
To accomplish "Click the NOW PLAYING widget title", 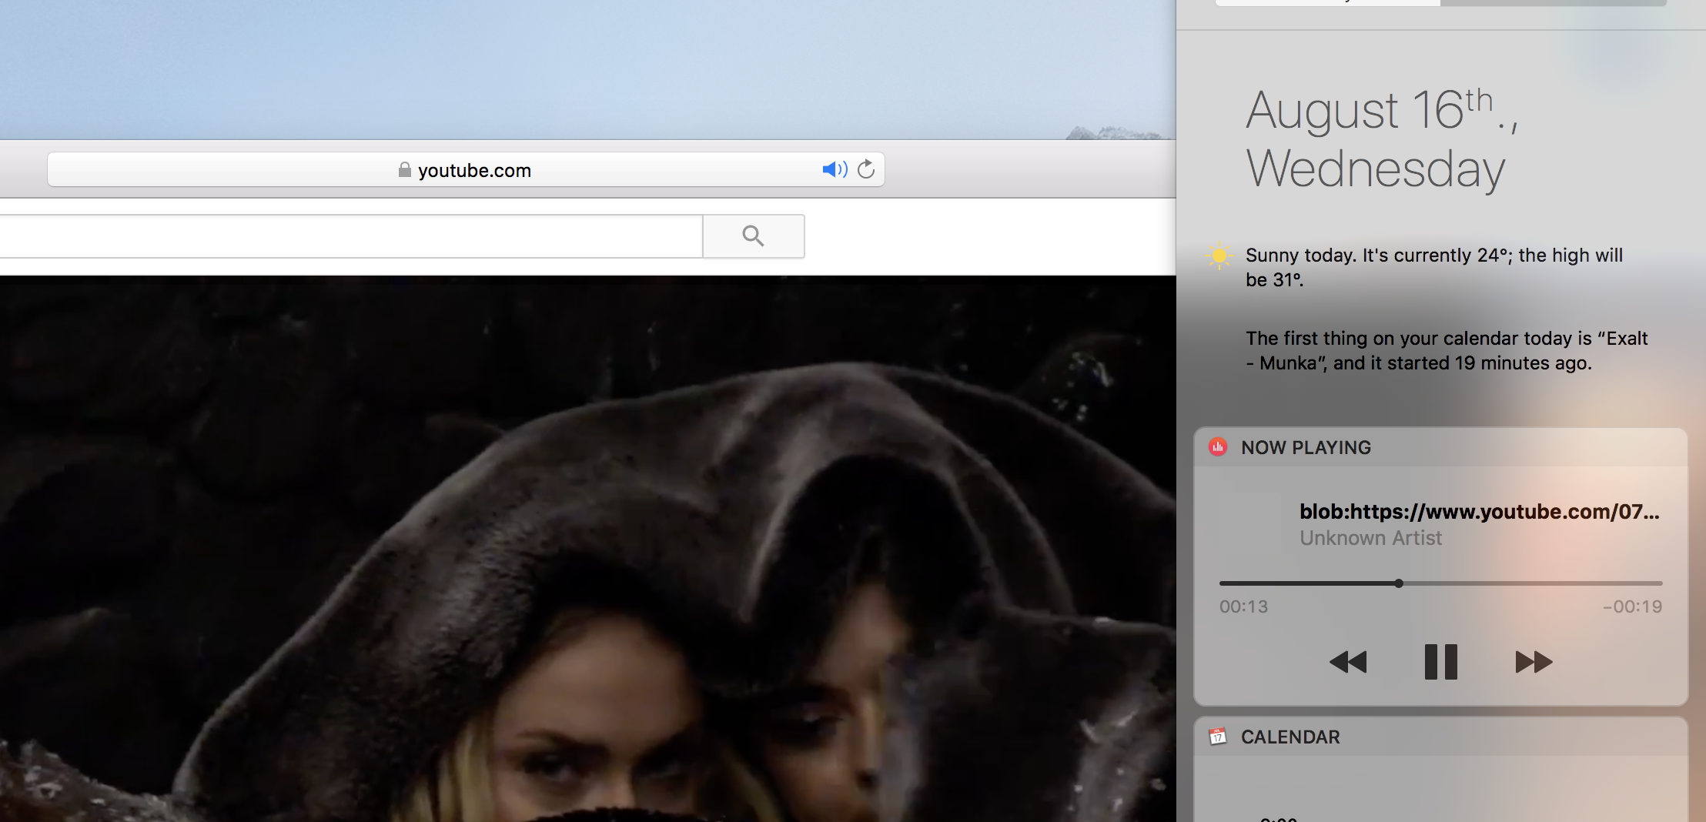I will tap(1306, 447).
